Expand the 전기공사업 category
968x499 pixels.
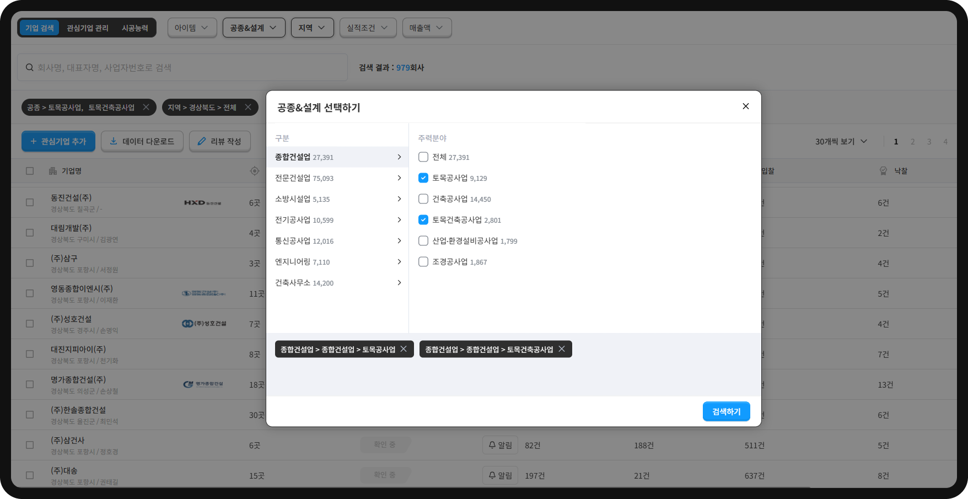point(337,220)
